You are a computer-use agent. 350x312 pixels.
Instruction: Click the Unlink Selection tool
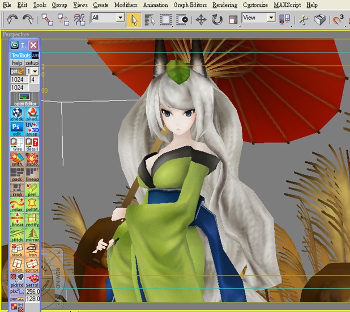point(63,20)
